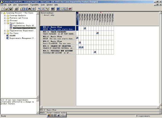Open the Traceability menu
The image size is (162, 118).
tap(34, 5)
